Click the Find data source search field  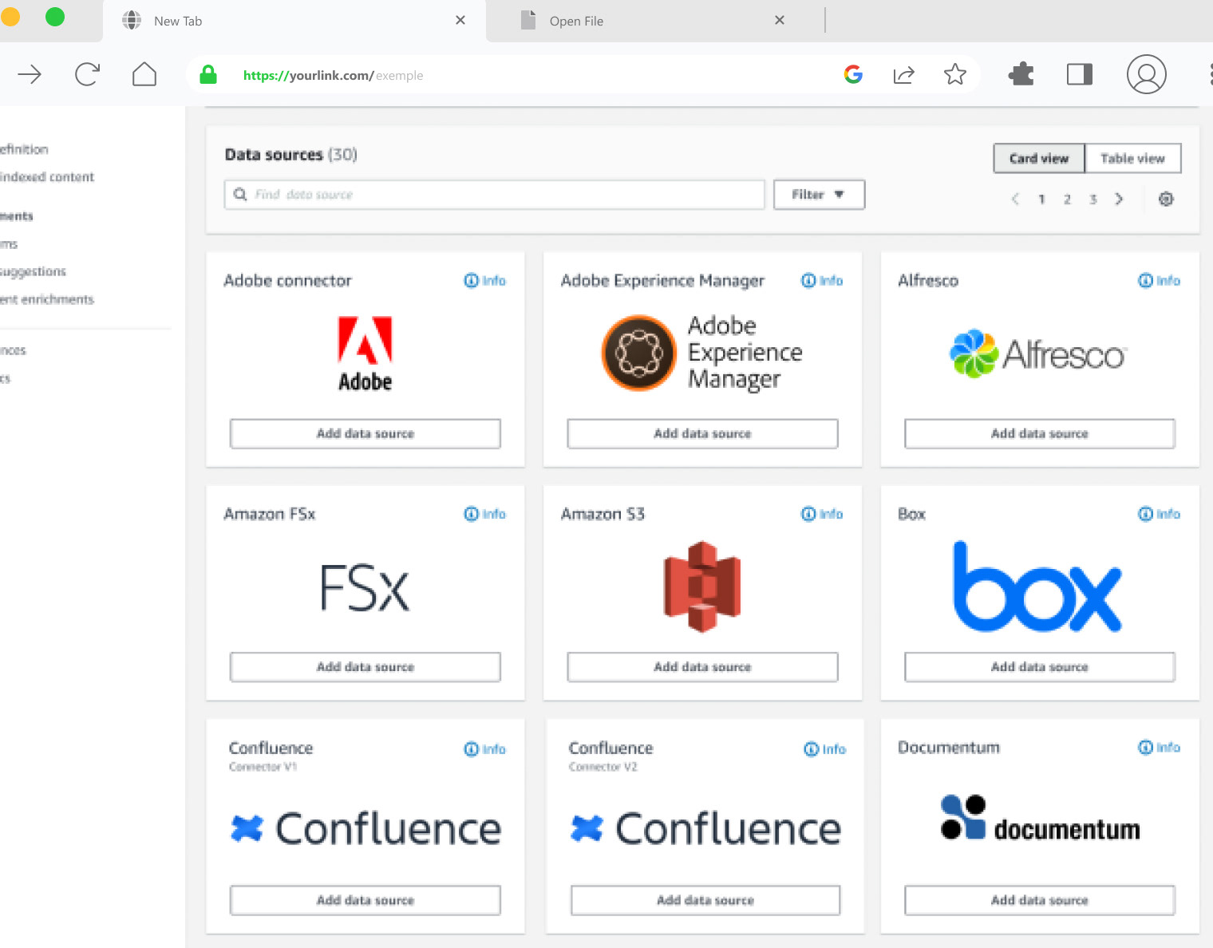[x=495, y=194]
